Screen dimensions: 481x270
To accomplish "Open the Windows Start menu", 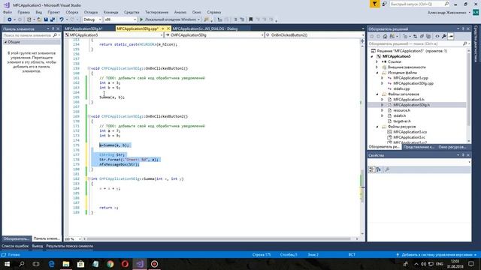I will click(7, 264).
